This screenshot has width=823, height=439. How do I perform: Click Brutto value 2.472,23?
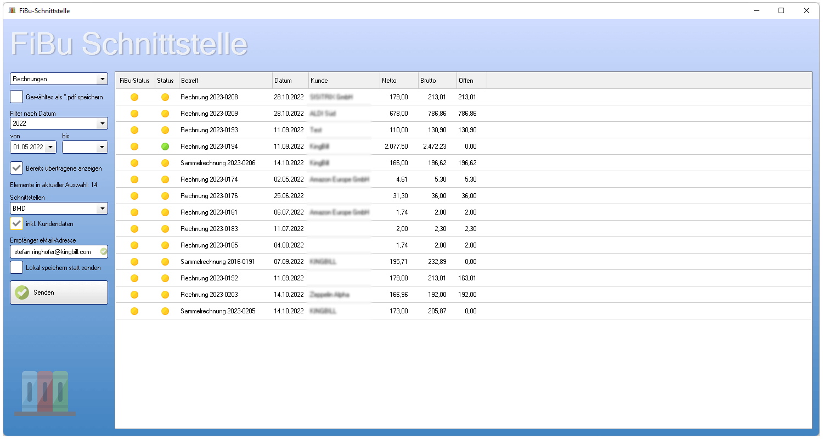435,147
